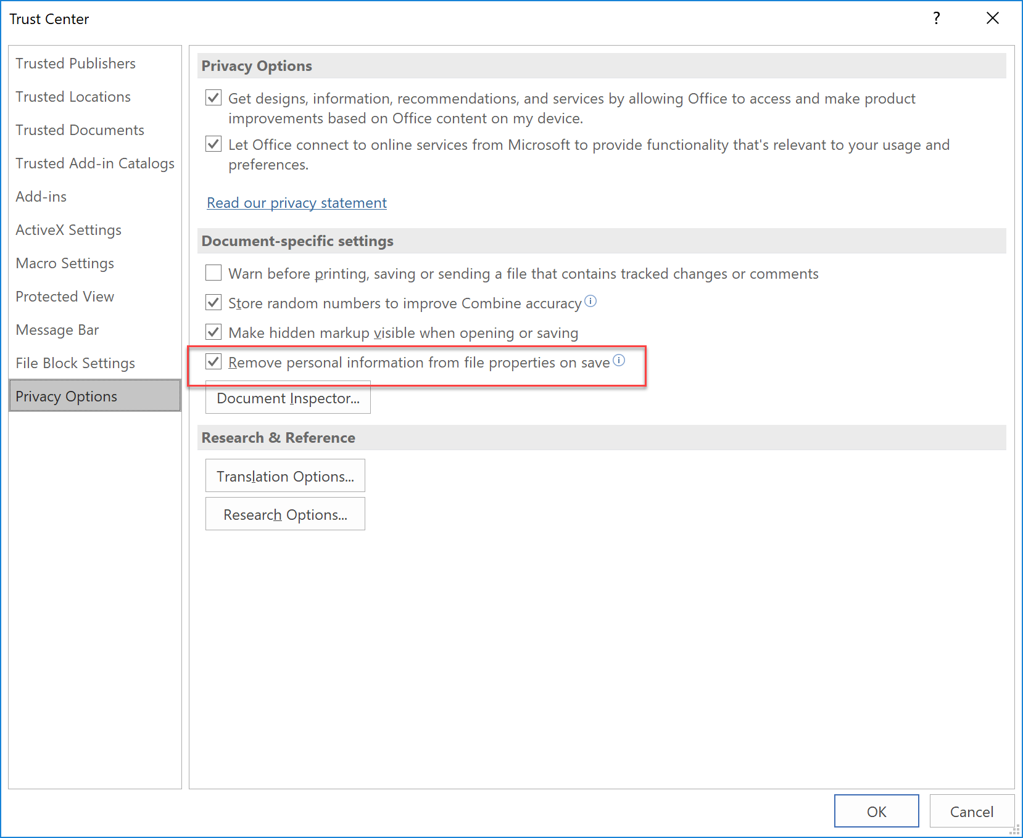Open ActiveX Settings category

click(68, 230)
